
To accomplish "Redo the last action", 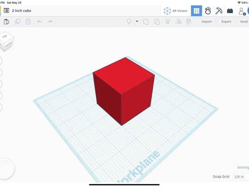I will 50,21.
